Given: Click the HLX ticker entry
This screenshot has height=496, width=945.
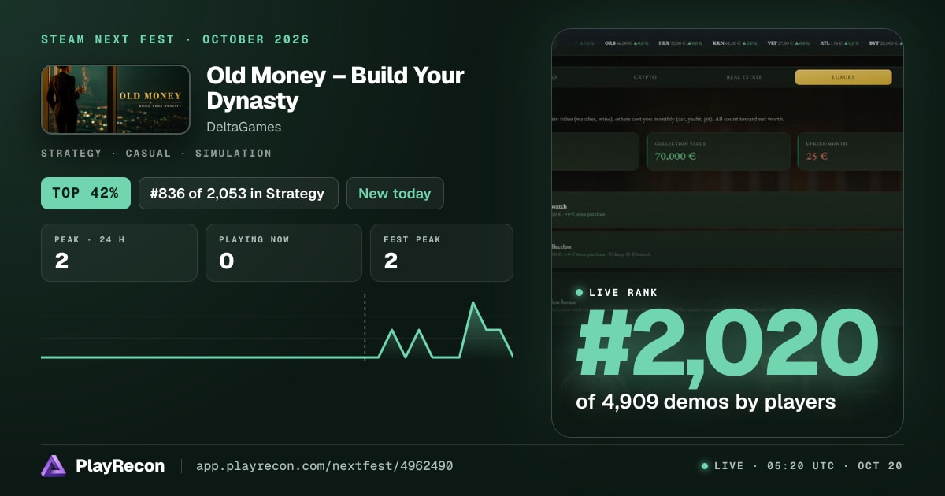Looking at the screenshot, I should click(x=680, y=43).
